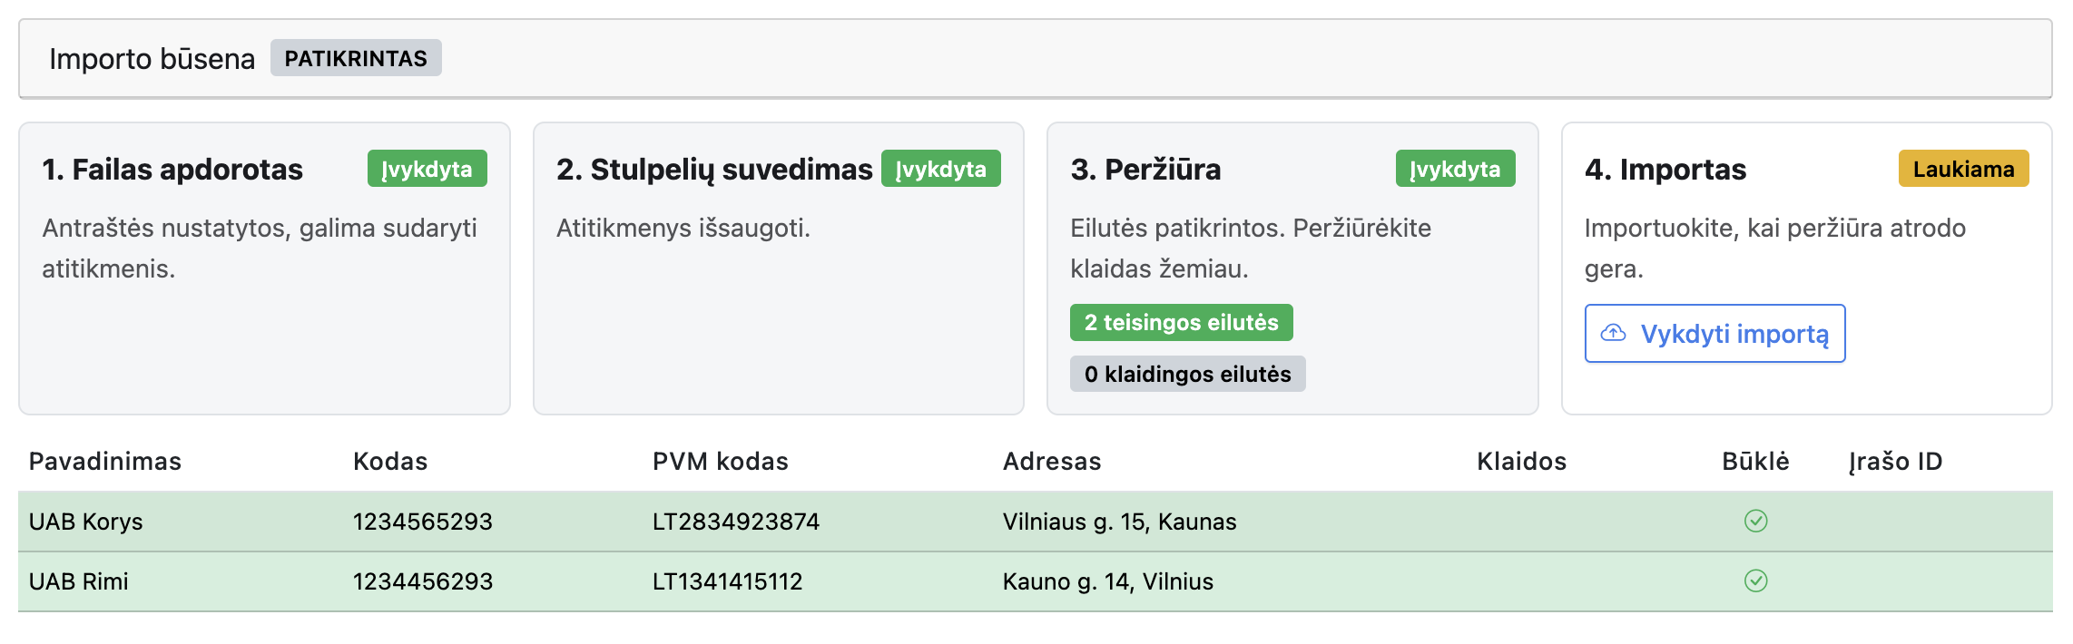Click the cloud upload icon
The height and width of the screenshot is (644, 2073).
click(x=1613, y=333)
